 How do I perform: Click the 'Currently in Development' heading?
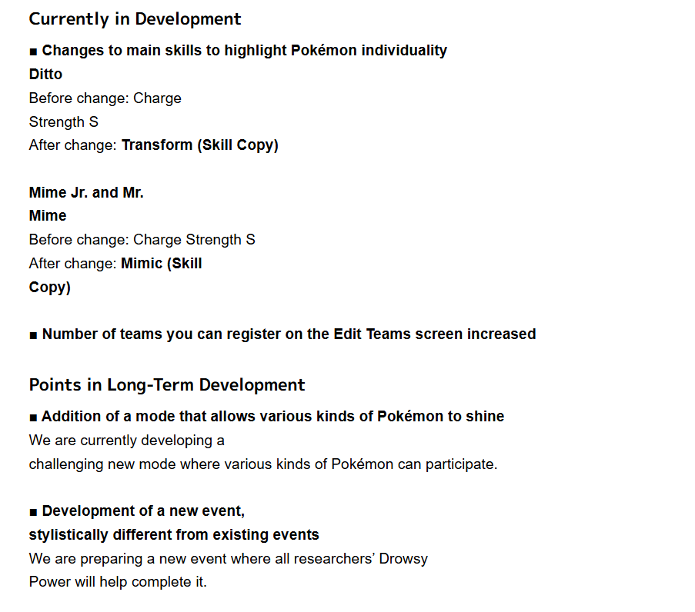tap(135, 19)
